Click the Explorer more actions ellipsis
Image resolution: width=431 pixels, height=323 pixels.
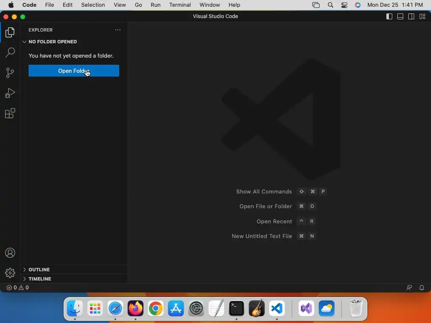click(x=118, y=30)
